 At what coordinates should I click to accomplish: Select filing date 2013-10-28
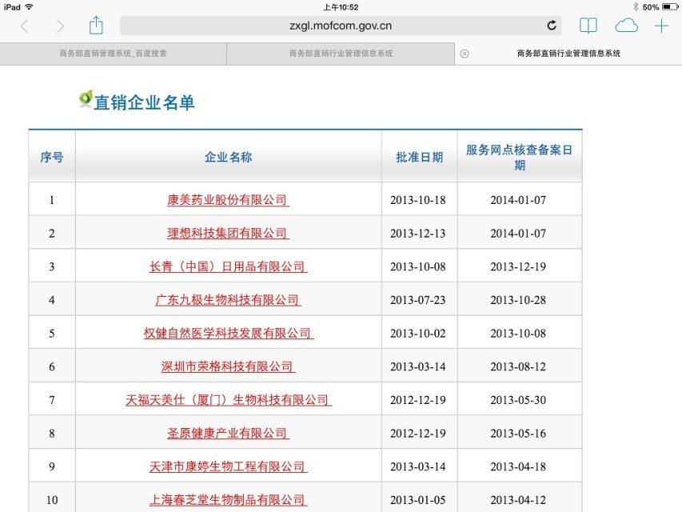pyautogui.click(x=518, y=300)
